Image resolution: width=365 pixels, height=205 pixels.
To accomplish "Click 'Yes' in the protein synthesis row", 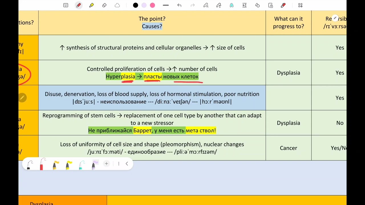I will pyautogui.click(x=340, y=48).
